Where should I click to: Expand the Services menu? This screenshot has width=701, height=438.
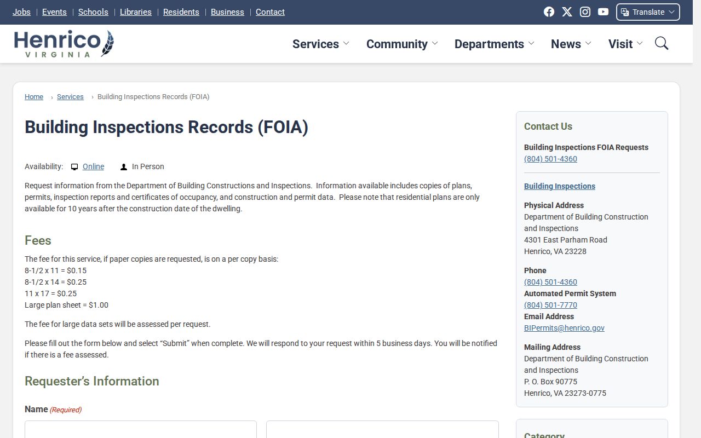click(x=321, y=44)
